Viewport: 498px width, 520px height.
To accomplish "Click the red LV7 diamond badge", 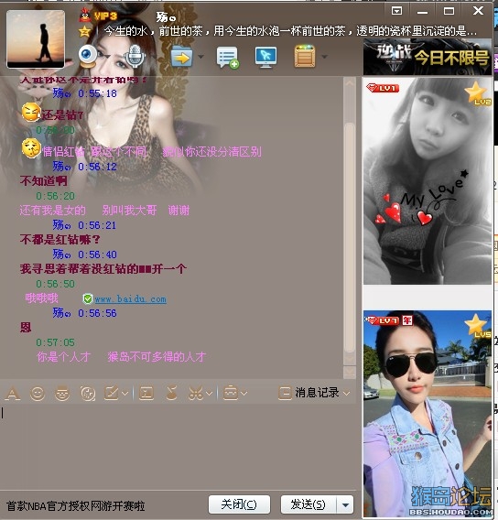I will [x=383, y=320].
